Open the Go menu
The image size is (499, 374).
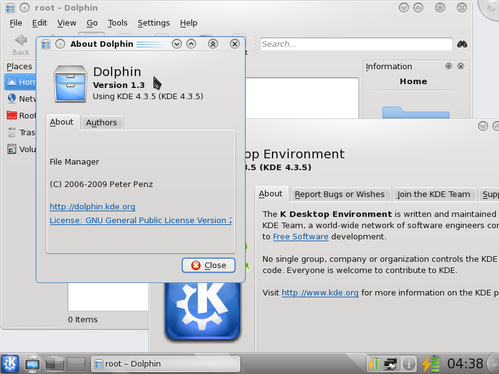pyautogui.click(x=92, y=23)
